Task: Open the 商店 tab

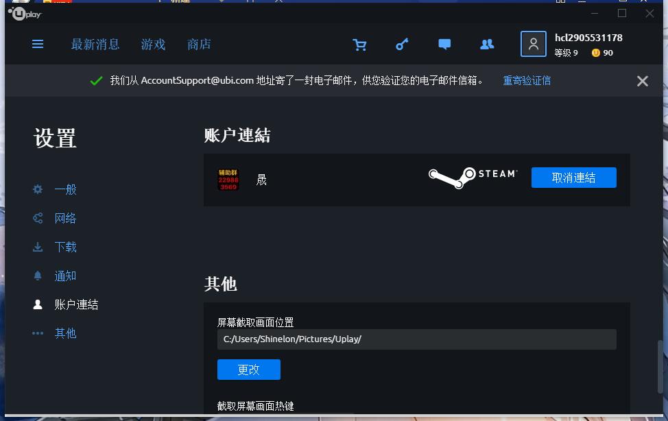Action: tap(199, 45)
